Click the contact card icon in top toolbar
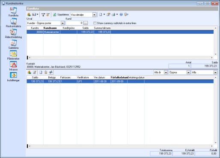 tap(34, 15)
